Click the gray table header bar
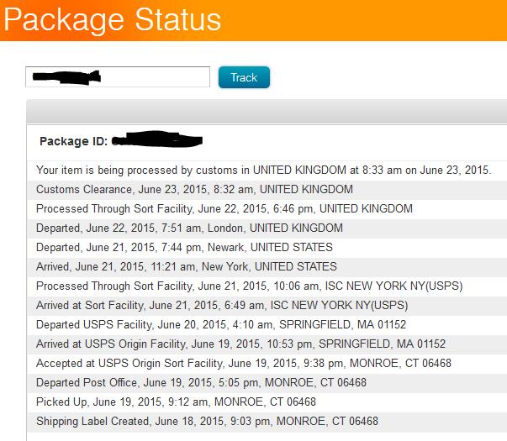 point(266,112)
